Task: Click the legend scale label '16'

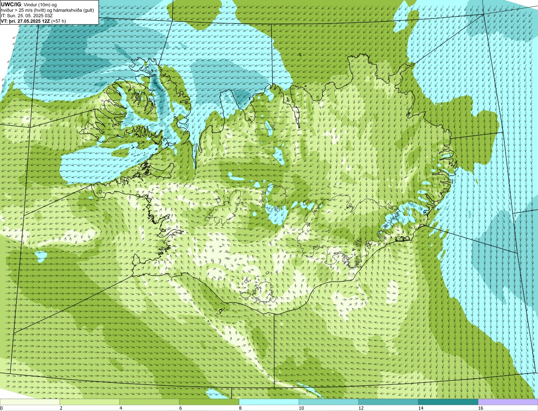Action: tap(480, 408)
